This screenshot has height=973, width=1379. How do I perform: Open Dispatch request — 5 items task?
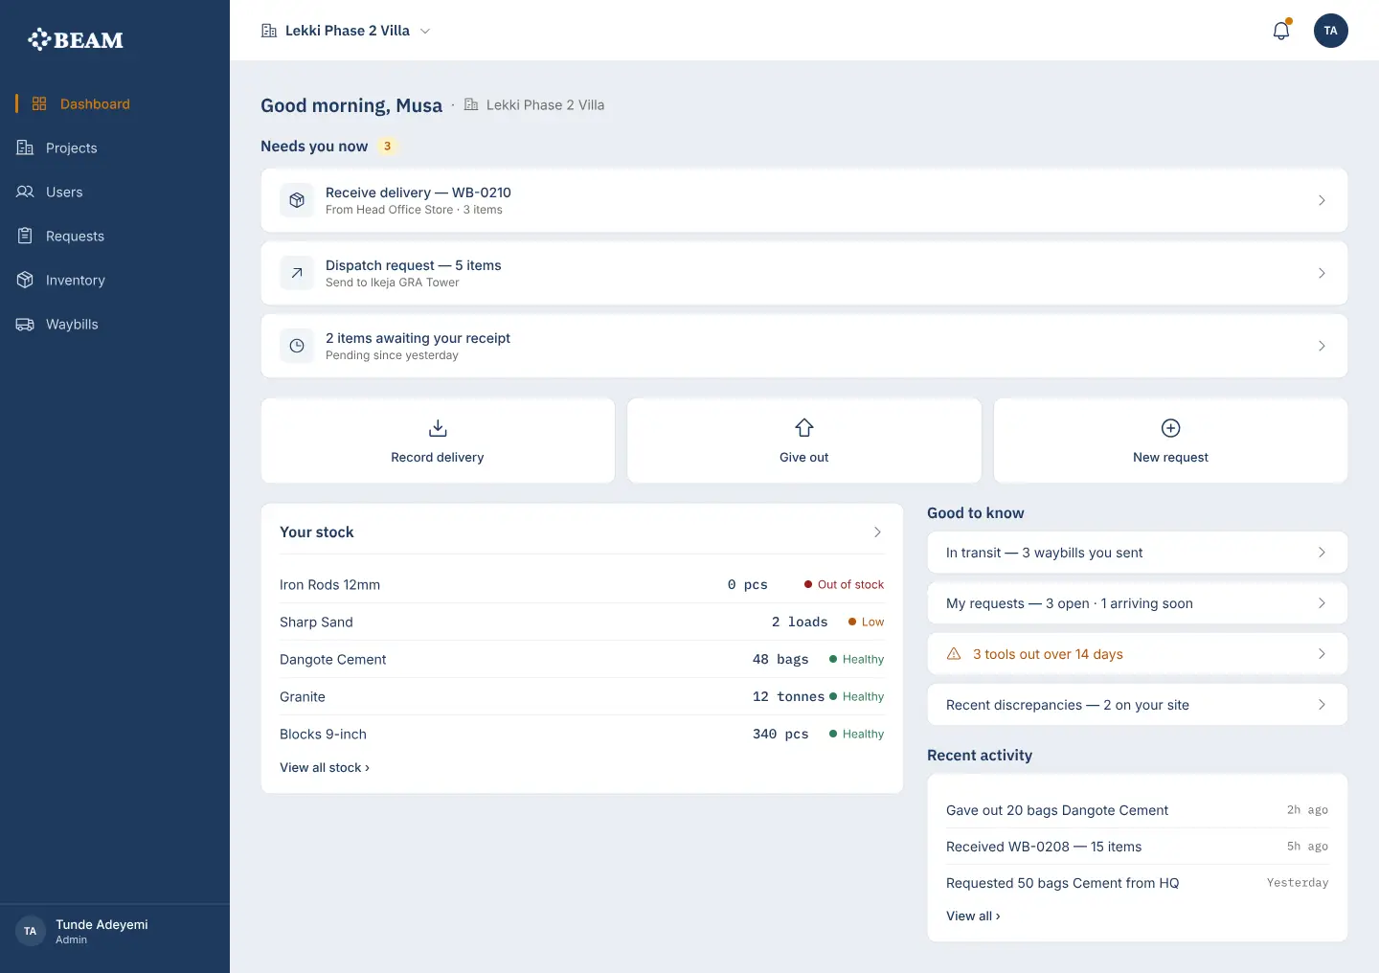point(804,273)
